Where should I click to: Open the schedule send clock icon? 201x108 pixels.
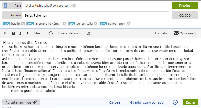[175, 102]
